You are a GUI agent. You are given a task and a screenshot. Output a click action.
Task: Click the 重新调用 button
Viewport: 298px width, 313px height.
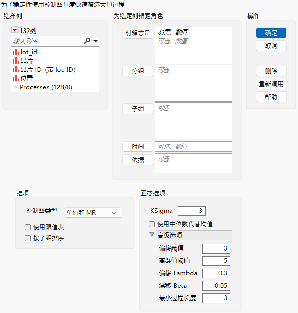coord(271,84)
